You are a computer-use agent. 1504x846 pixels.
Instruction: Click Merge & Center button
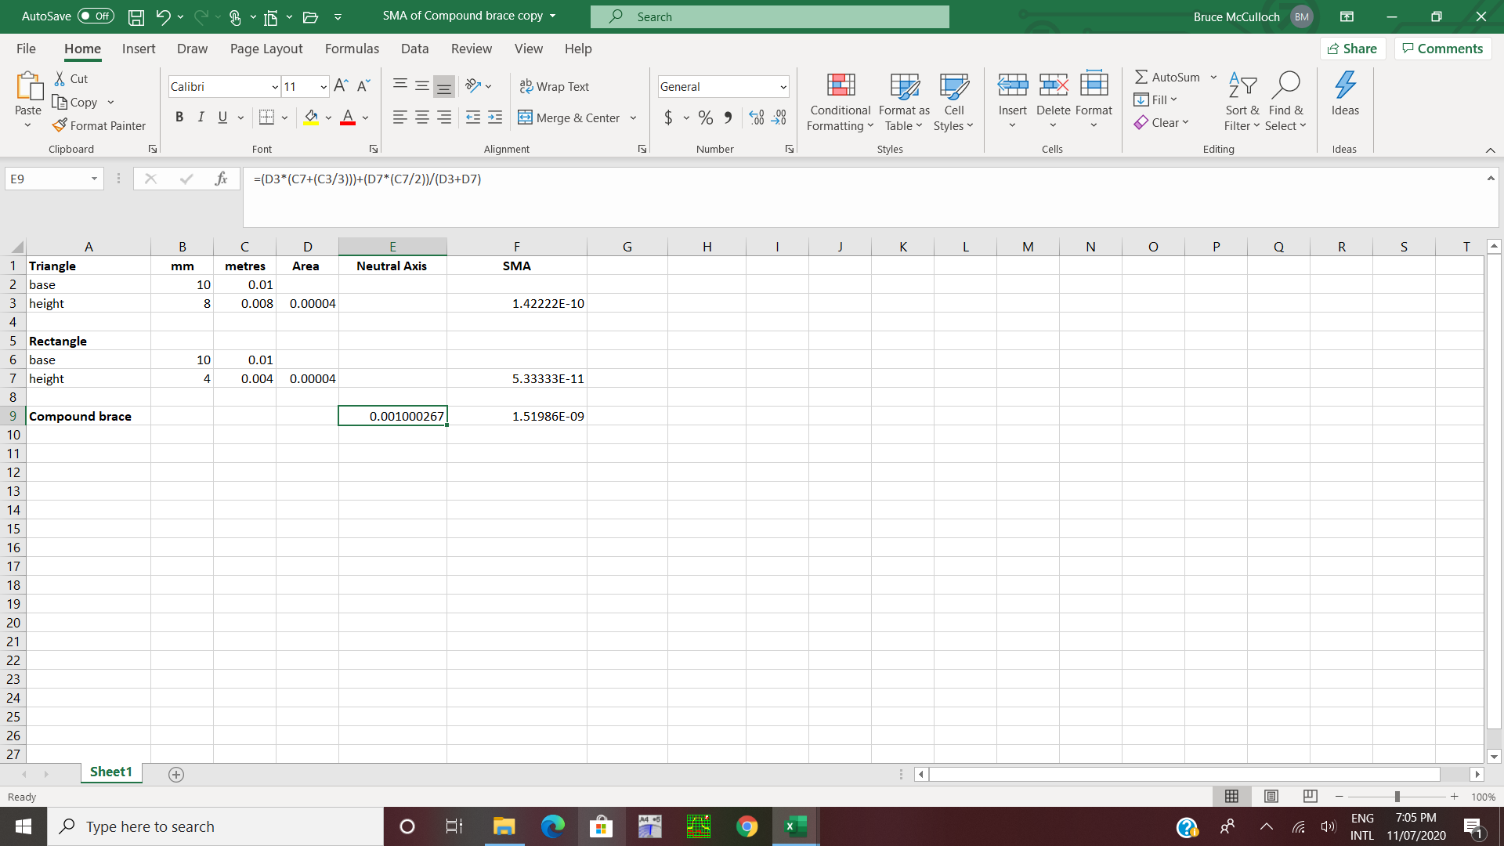[569, 117]
